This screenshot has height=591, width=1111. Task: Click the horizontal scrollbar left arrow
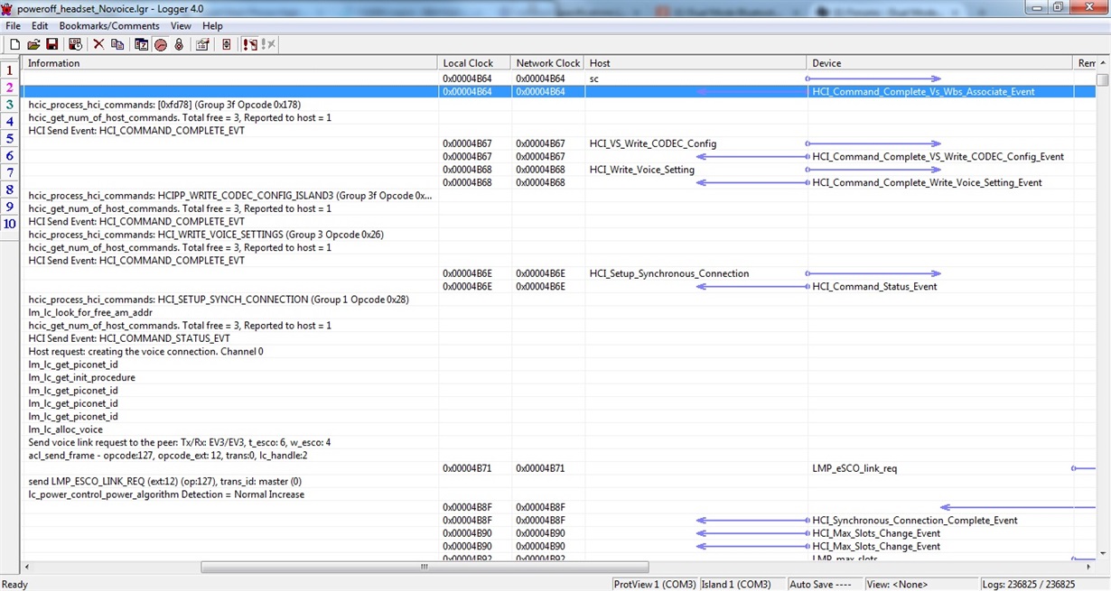[27, 568]
